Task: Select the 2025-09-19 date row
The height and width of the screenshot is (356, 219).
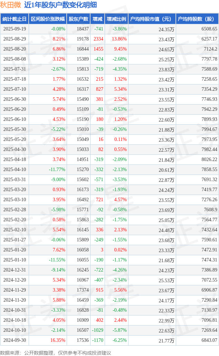Action: point(14,29)
